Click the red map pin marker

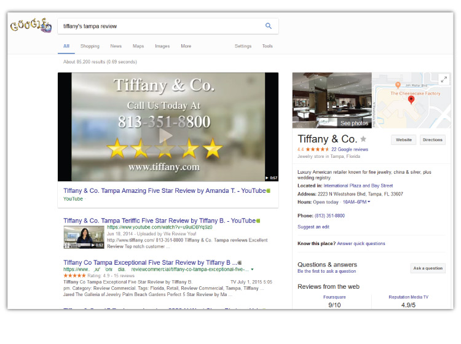(411, 100)
